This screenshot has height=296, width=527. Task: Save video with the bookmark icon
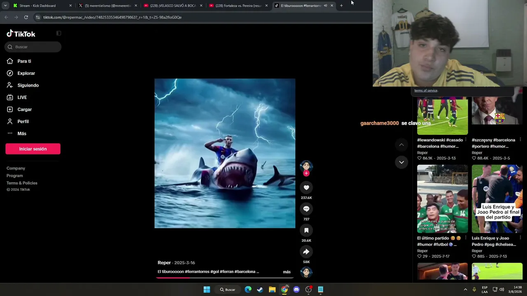306,230
